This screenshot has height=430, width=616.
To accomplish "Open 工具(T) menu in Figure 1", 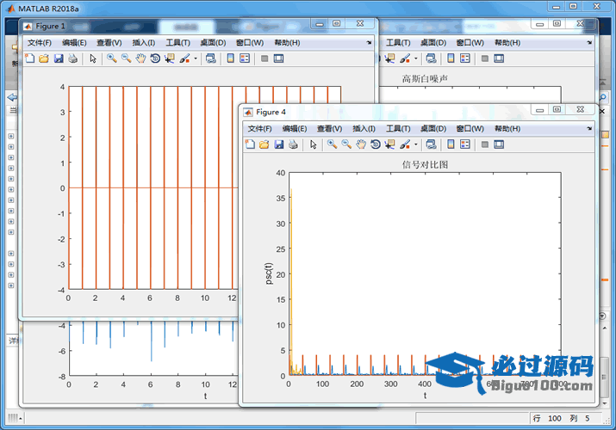I will 178,43.
